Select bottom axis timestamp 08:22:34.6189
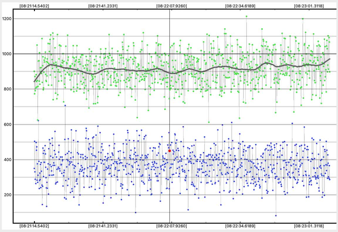 [x=240, y=226]
